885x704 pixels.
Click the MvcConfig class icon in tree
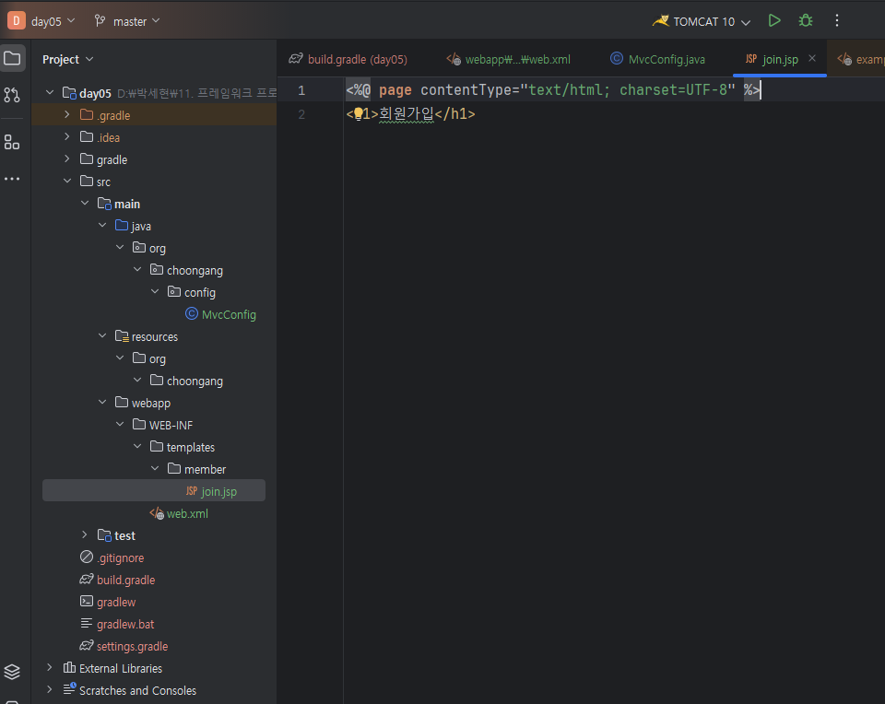click(192, 313)
